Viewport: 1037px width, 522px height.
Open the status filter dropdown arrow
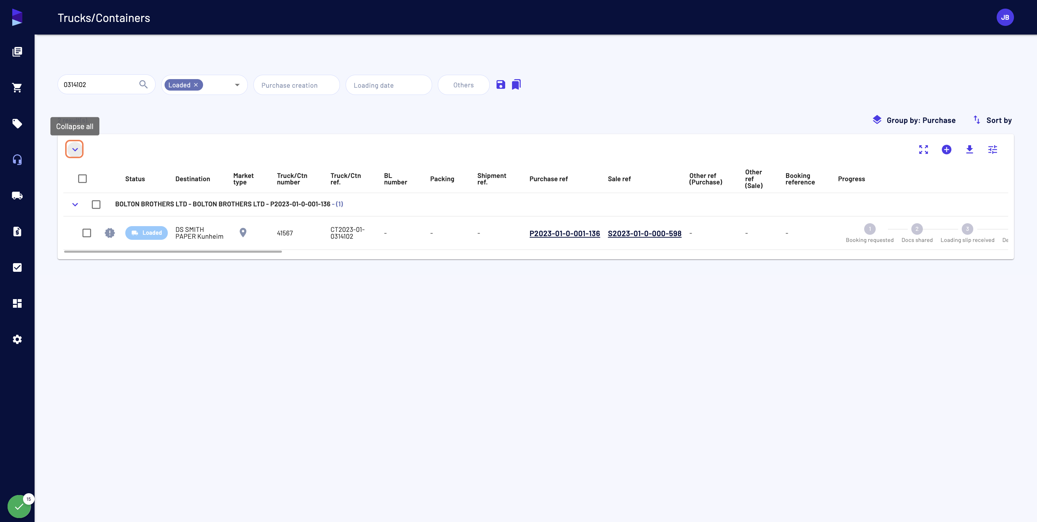[x=237, y=85]
